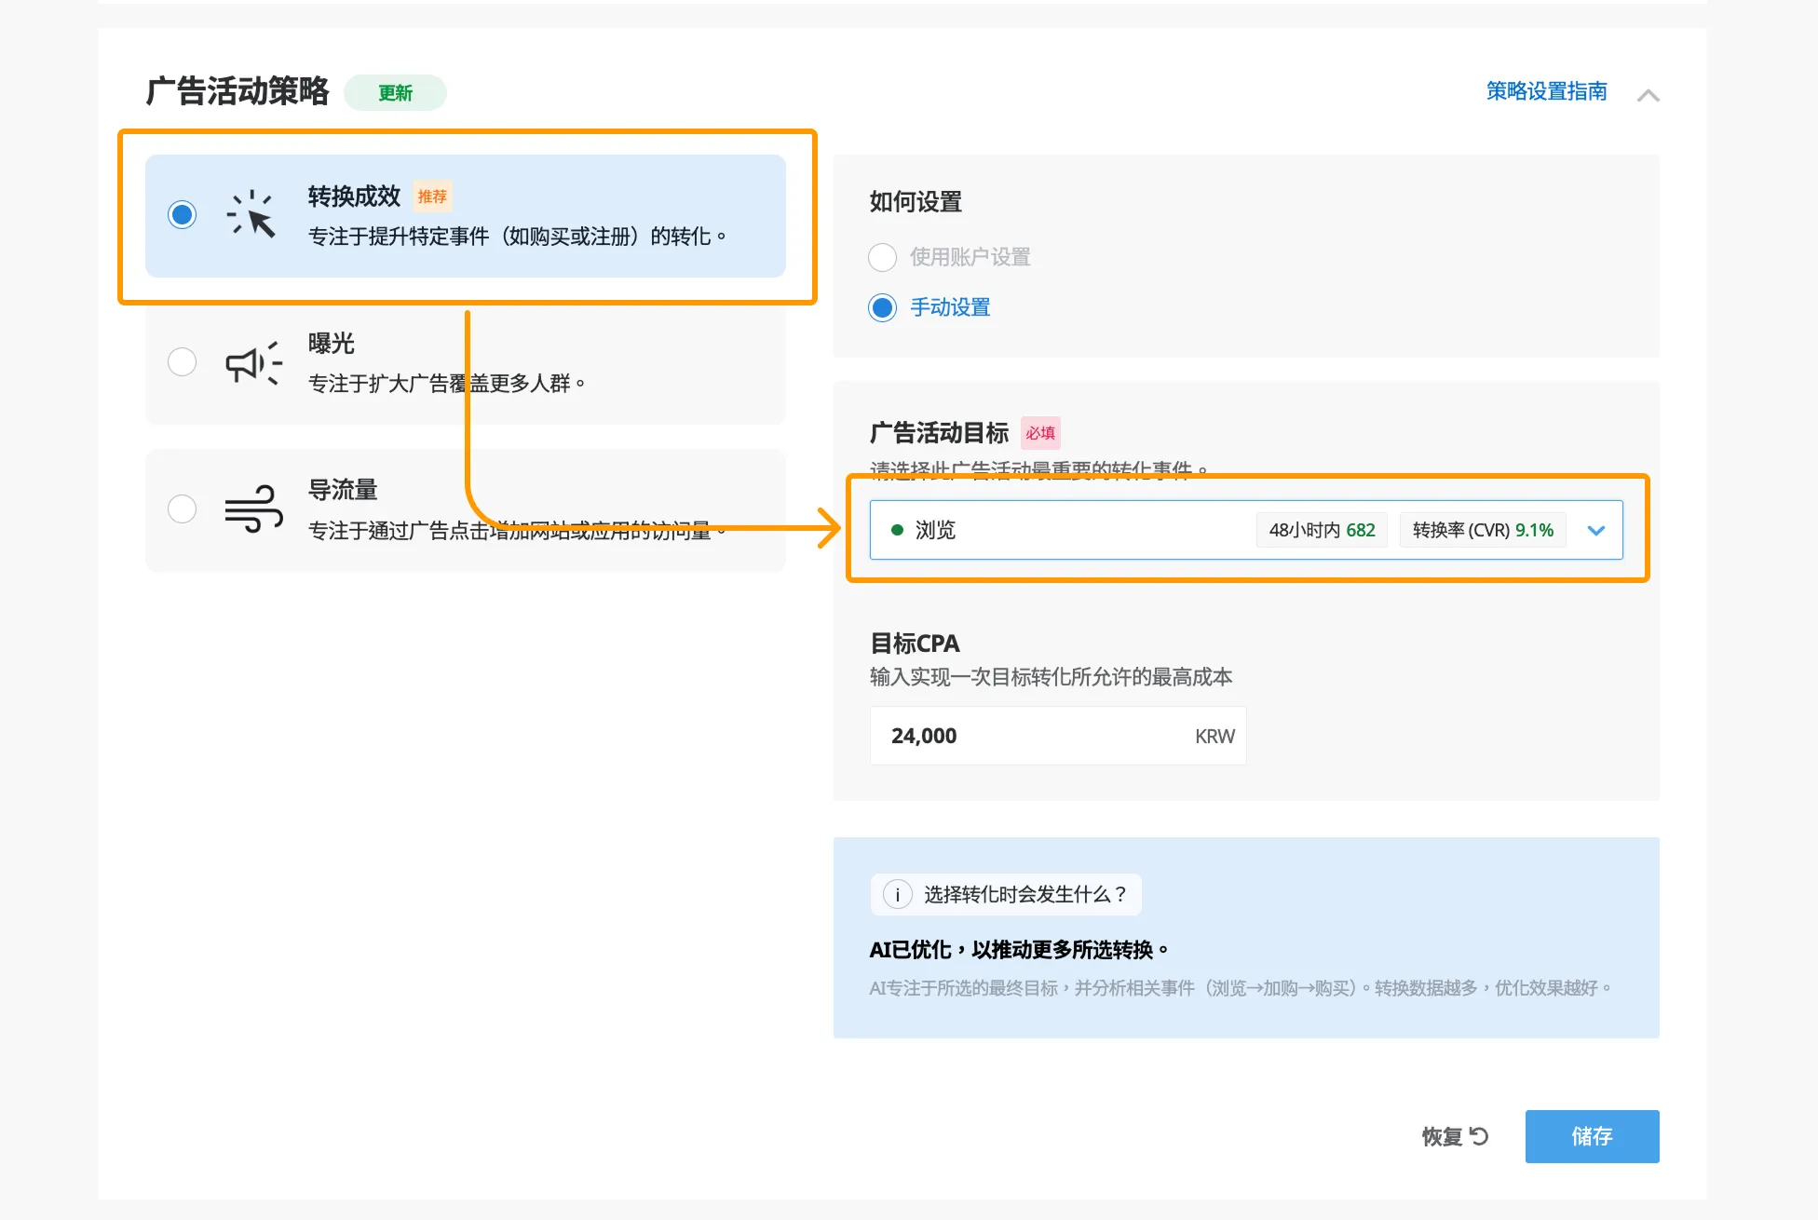1818x1220 pixels.
Task: Choose the 手动设置 radio option
Action: [x=882, y=307]
